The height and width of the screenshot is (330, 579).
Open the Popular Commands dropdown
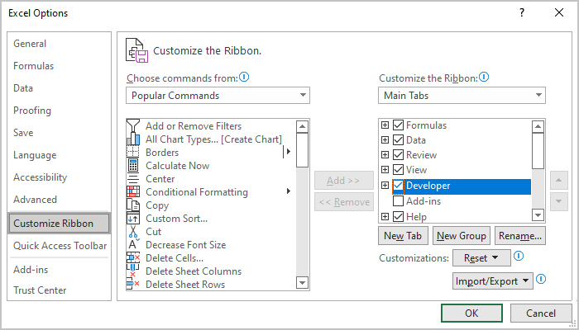(x=218, y=96)
